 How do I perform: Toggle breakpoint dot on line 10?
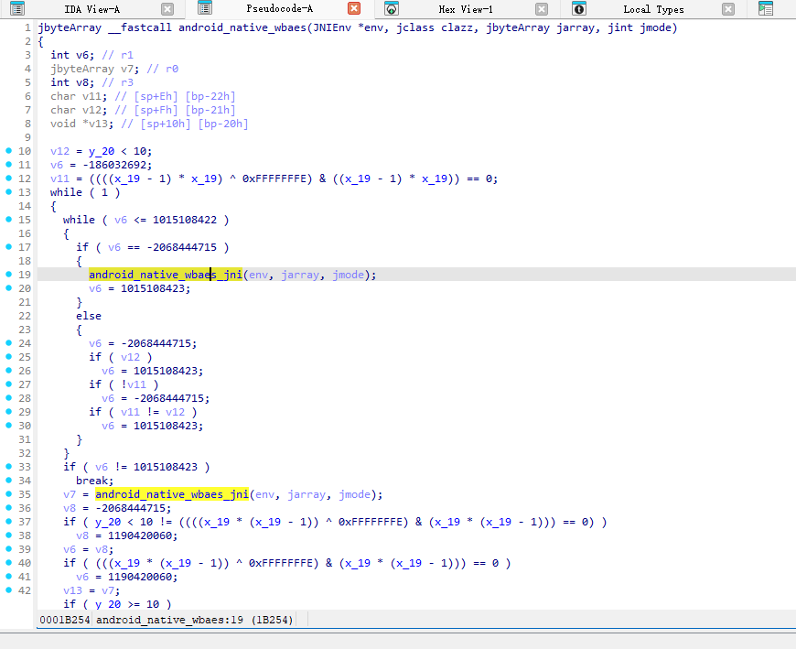tap(8, 151)
